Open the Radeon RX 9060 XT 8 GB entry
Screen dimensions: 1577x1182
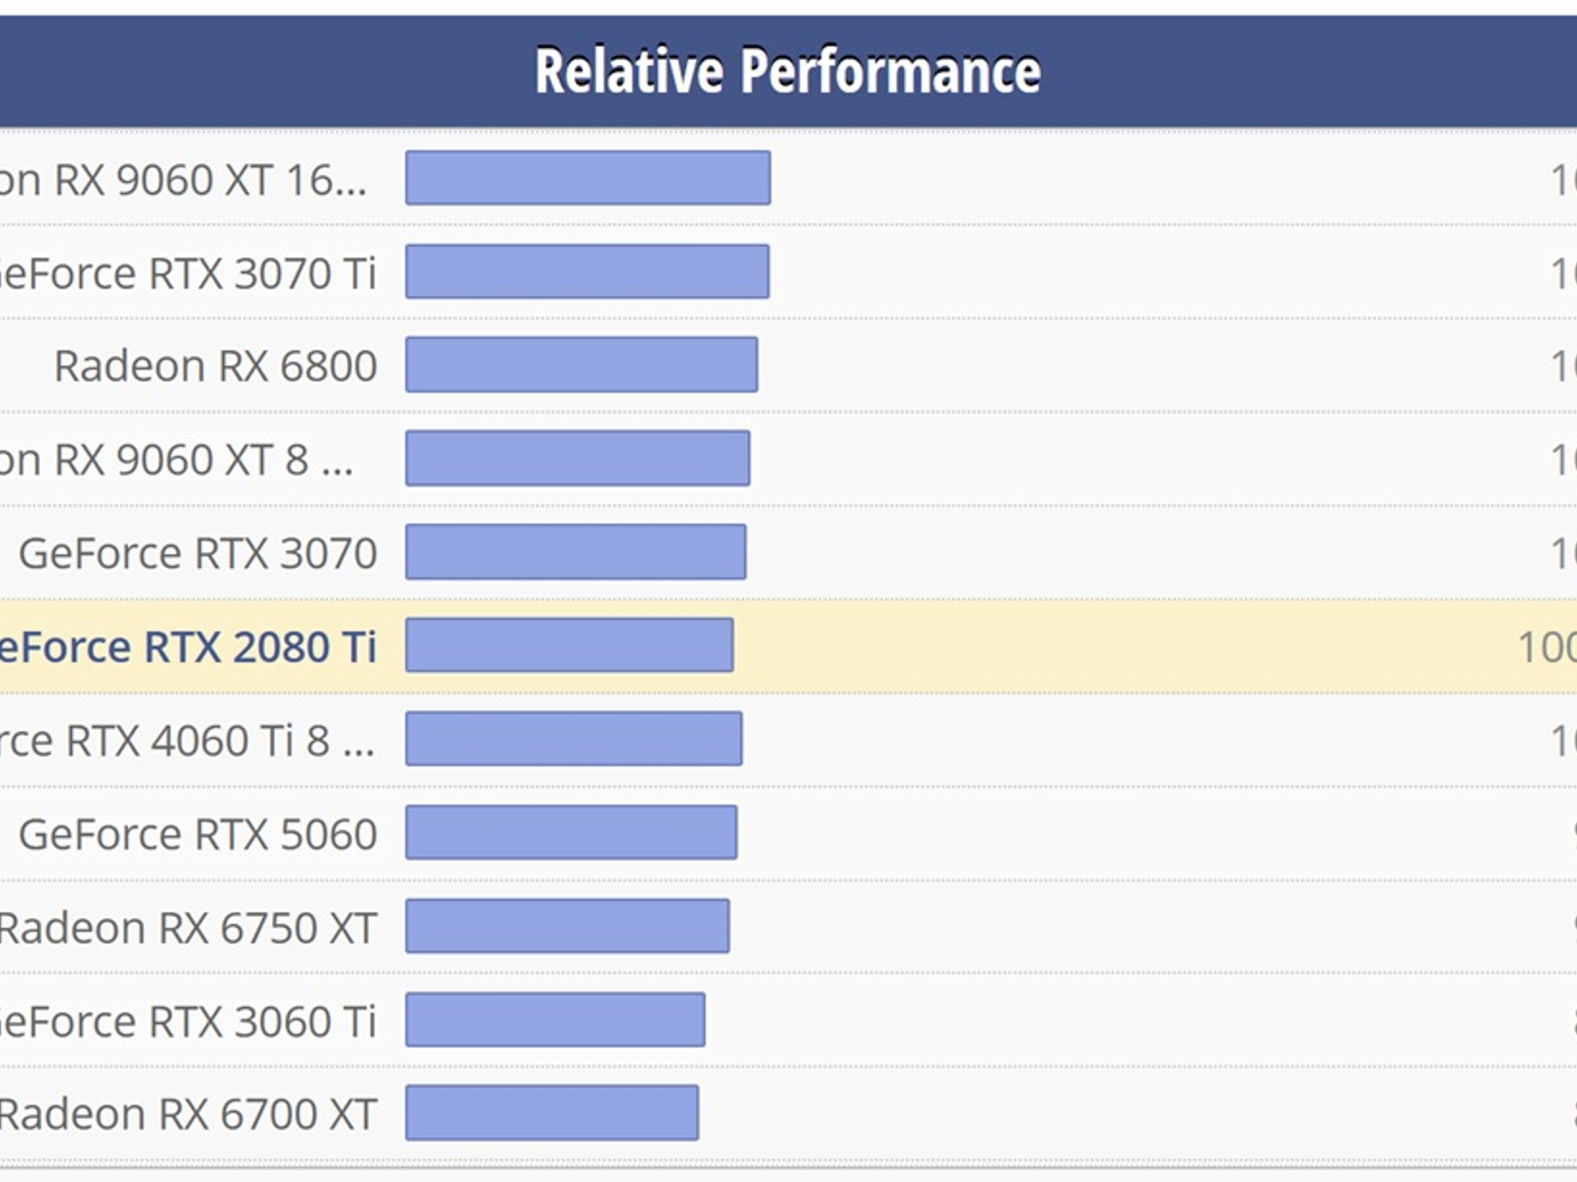click(x=177, y=460)
